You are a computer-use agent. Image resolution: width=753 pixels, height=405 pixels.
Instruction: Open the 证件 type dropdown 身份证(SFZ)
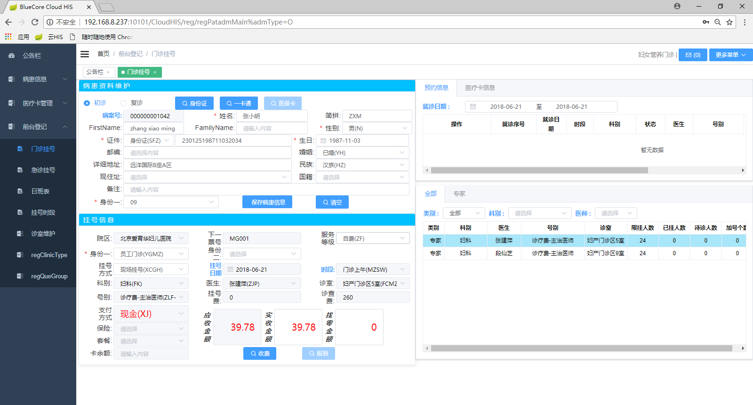(x=149, y=140)
